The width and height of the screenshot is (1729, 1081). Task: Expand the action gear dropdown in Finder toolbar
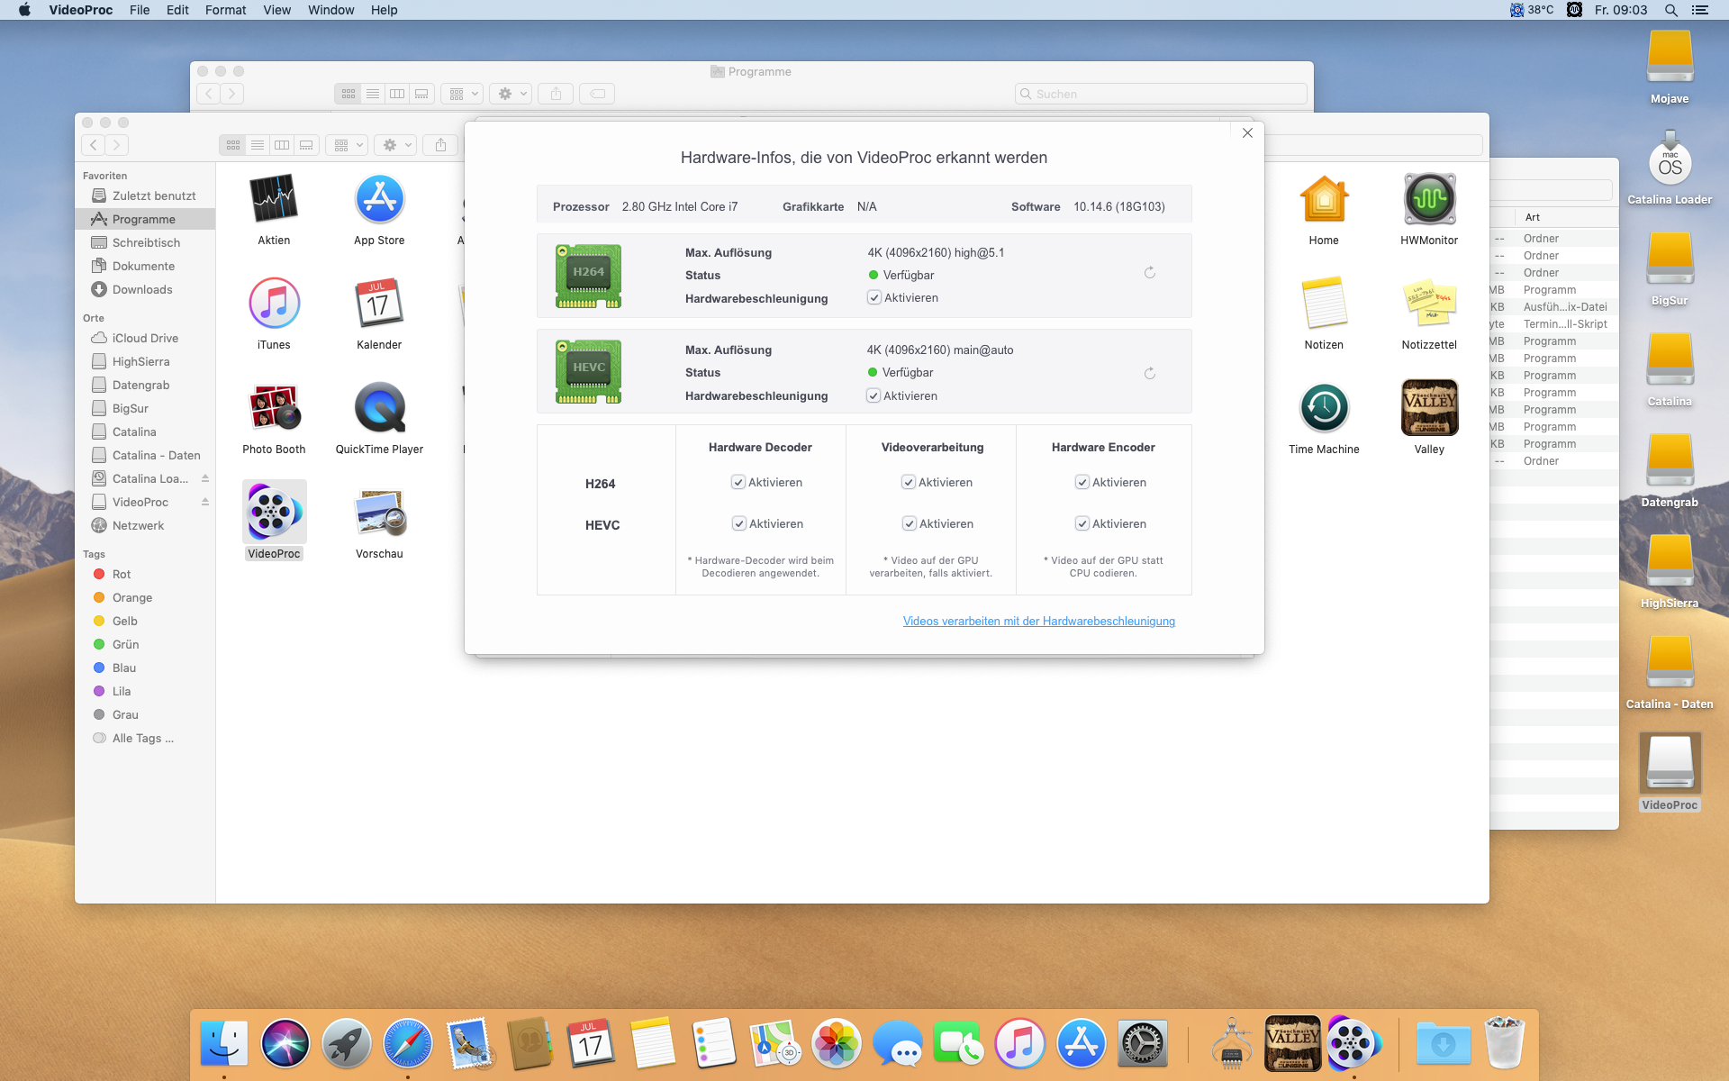coord(397,145)
